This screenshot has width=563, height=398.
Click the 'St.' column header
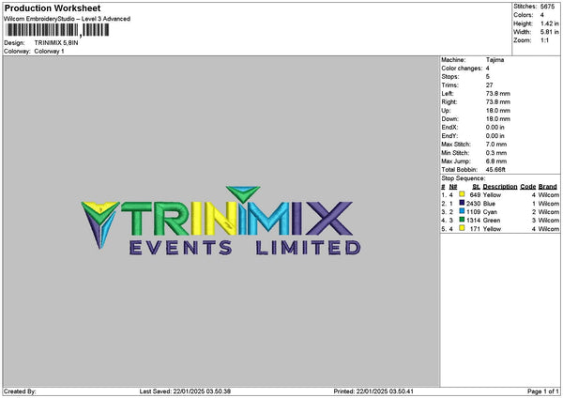(477, 187)
